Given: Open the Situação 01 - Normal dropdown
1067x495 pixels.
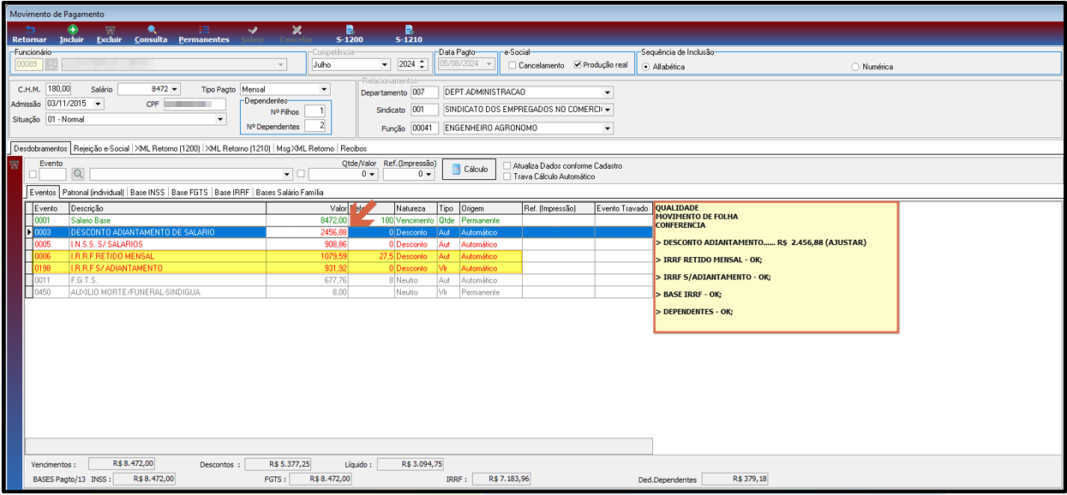Looking at the screenshot, I should click(x=219, y=119).
